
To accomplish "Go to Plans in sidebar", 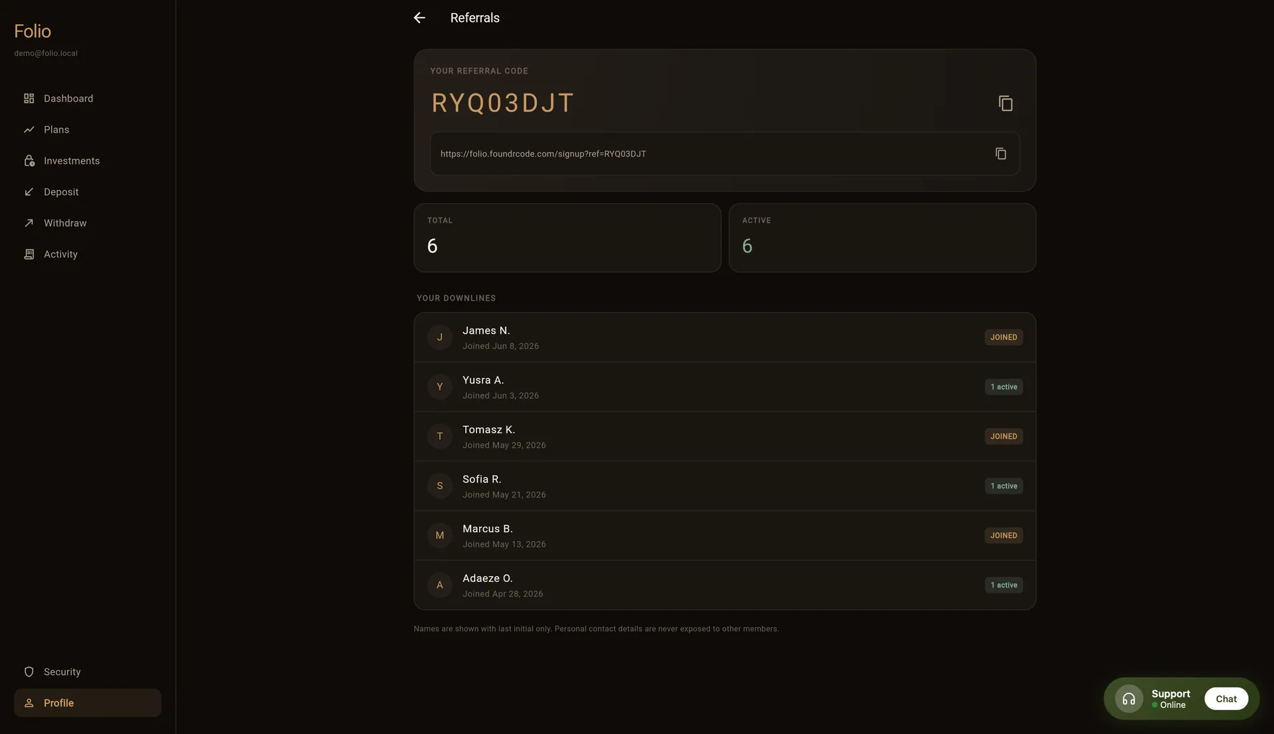I will (88, 129).
